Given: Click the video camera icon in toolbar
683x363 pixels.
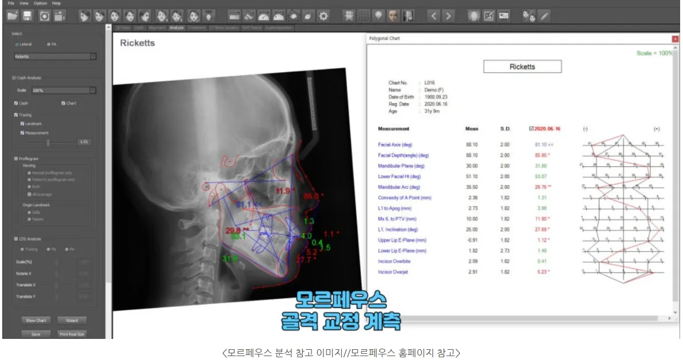Looking at the screenshot, I should [x=60, y=17].
